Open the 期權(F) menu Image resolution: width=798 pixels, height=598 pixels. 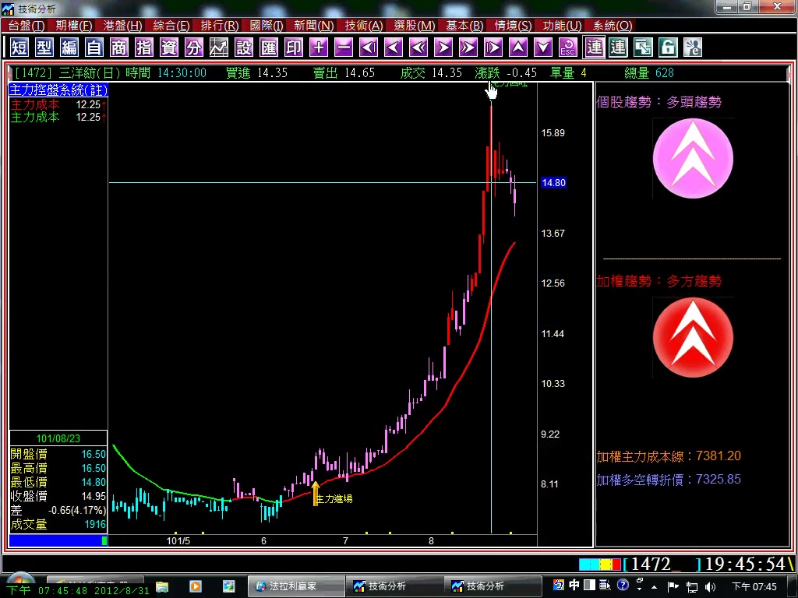pyautogui.click(x=74, y=26)
